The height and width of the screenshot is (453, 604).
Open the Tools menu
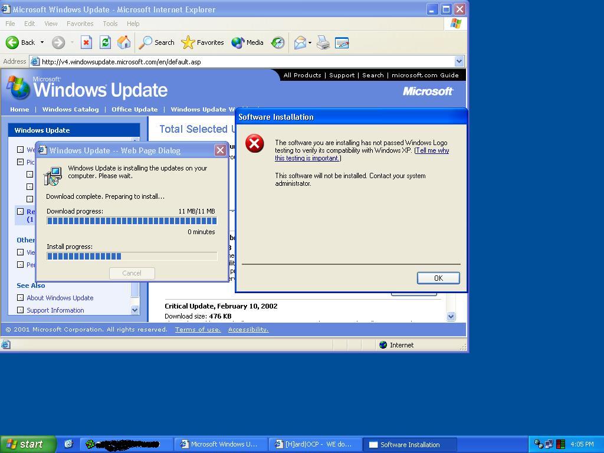(110, 24)
